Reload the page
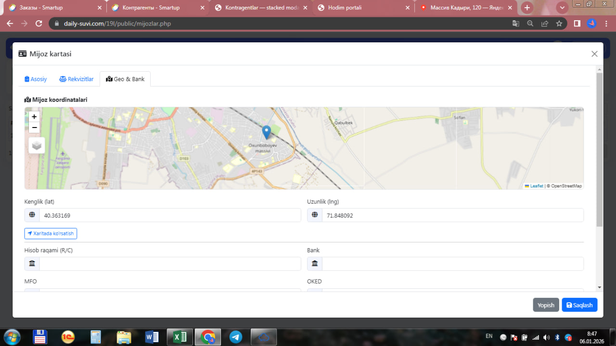Viewport: 616px width, 346px height. [39, 24]
